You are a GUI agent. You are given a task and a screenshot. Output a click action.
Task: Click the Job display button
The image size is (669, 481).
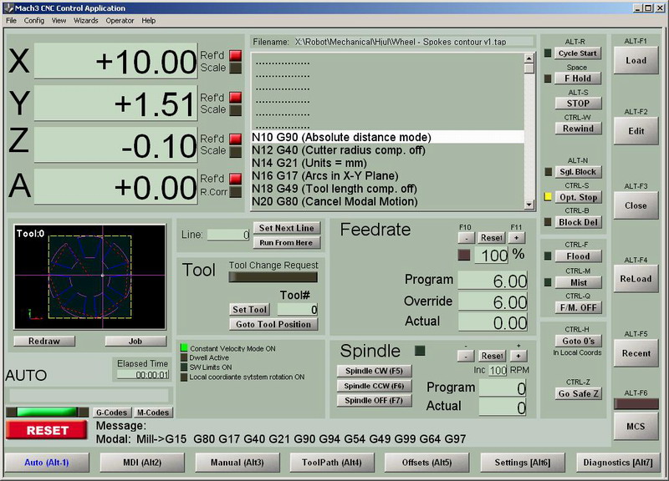point(135,342)
